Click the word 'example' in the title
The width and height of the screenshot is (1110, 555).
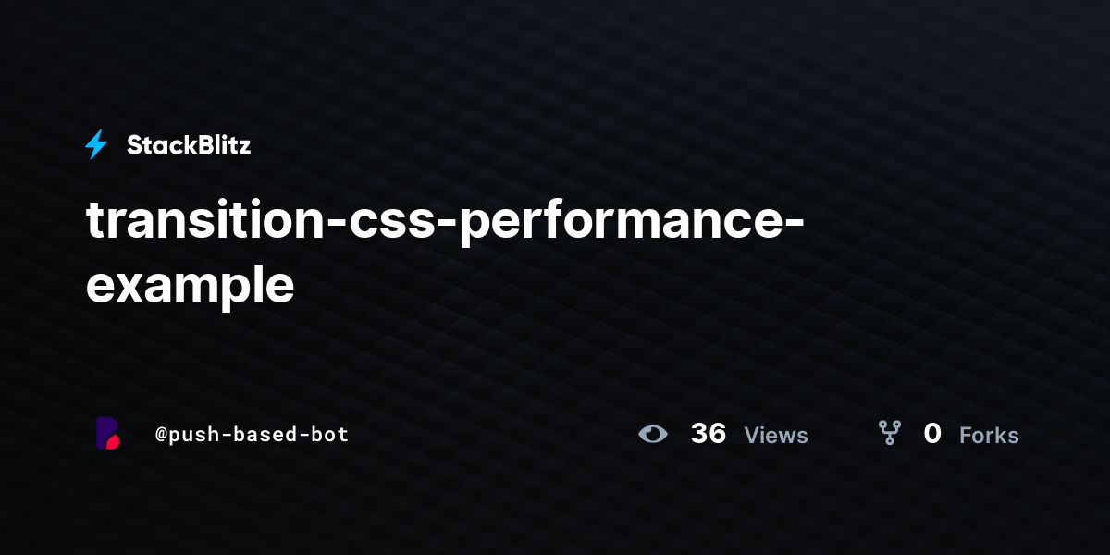click(191, 285)
